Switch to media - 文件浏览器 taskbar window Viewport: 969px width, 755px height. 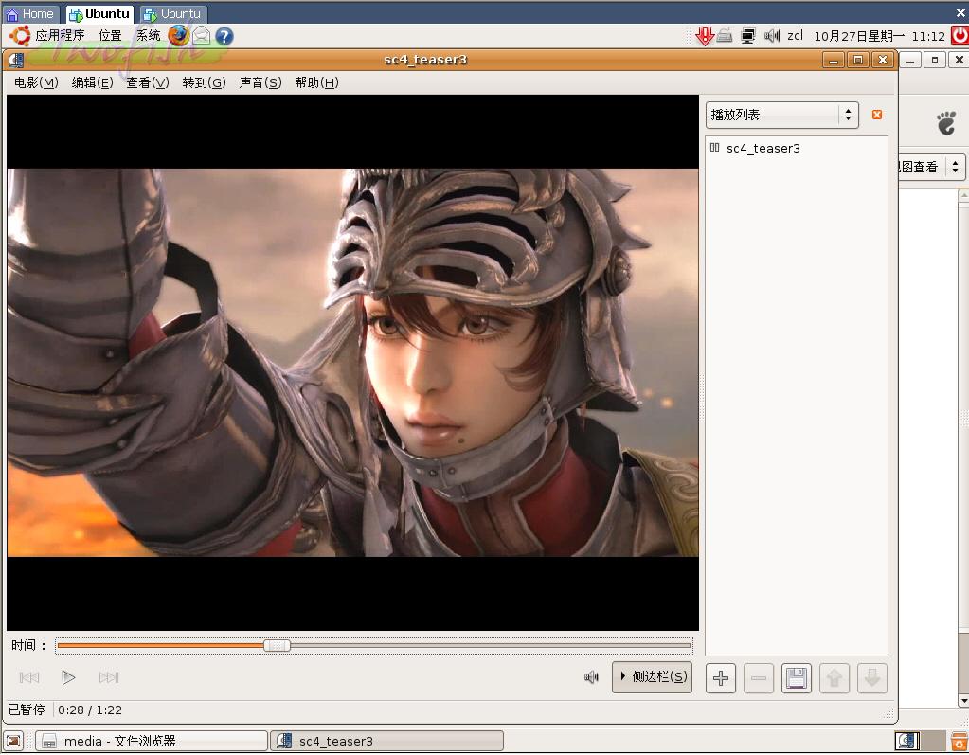(152, 741)
